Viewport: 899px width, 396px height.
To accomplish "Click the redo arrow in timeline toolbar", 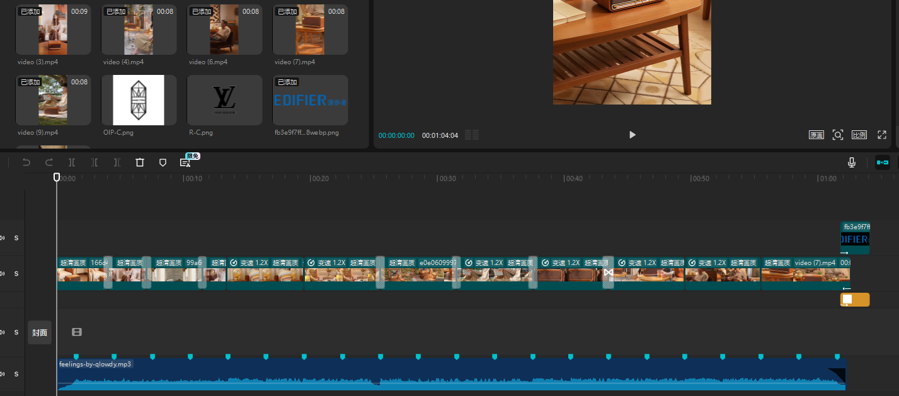I will tap(49, 162).
